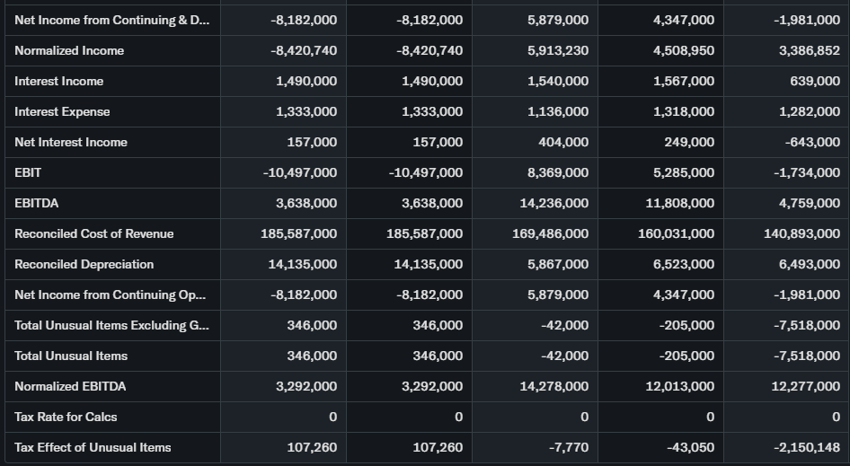Select the Interest Income row label
The height and width of the screenshot is (466, 850).
click(x=59, y=82)
